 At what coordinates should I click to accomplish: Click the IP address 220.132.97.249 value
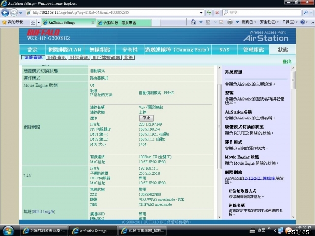point(150,124)
